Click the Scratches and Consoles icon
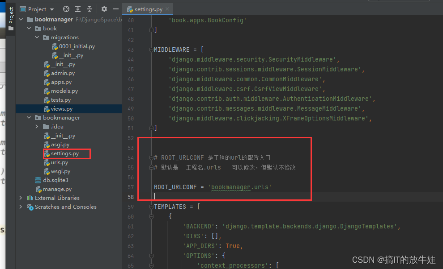 (30, 207)
